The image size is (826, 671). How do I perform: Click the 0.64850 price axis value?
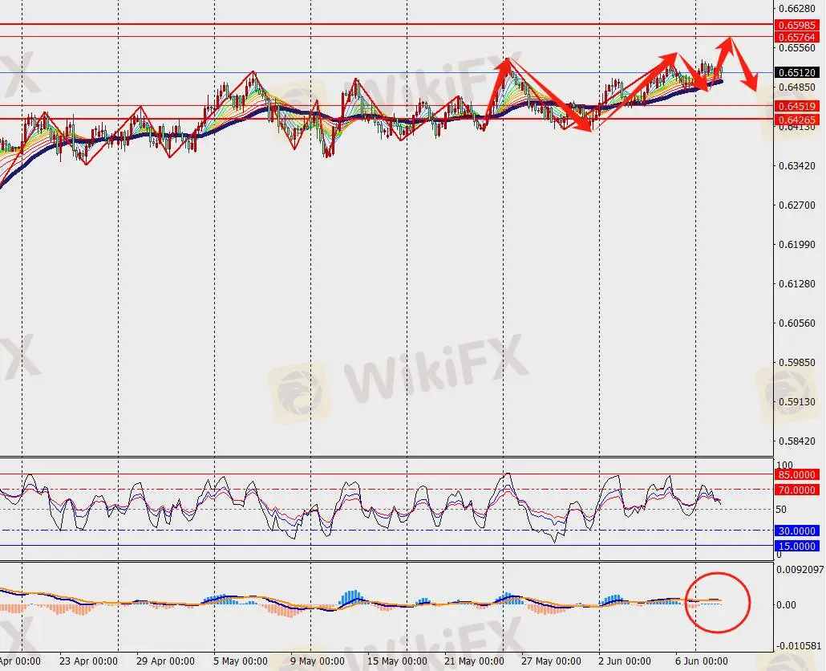coord(797,87)
